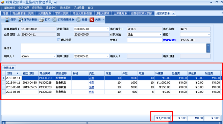Open the 基础资料 menu
Viewport: 223px width, 124px height.
[9, 8]
